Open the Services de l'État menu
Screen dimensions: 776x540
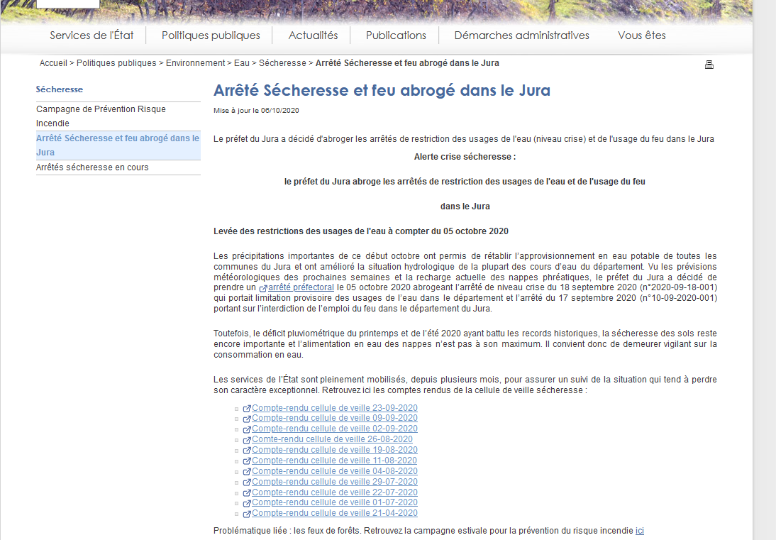click(92, 35)
